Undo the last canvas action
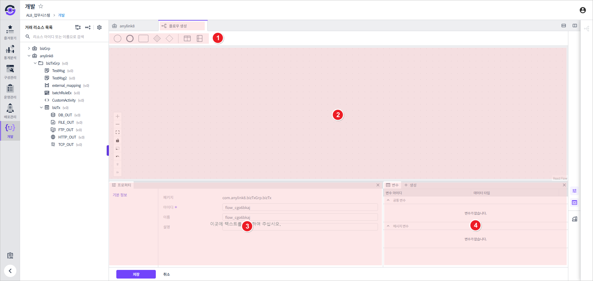Viewport: 593px width, 281px height. [x=118, y=156]
